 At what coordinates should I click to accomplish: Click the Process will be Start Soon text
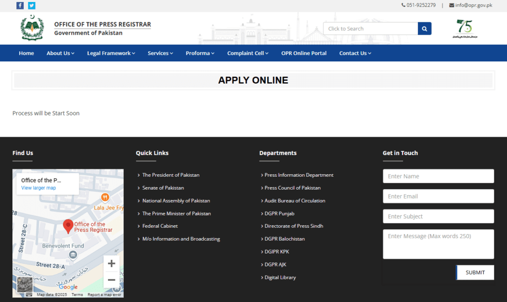[46, 113]
